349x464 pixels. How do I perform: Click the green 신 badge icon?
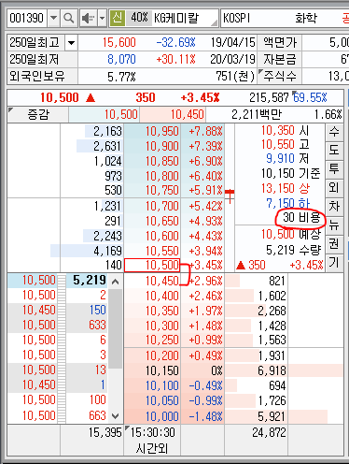(118, 18)
